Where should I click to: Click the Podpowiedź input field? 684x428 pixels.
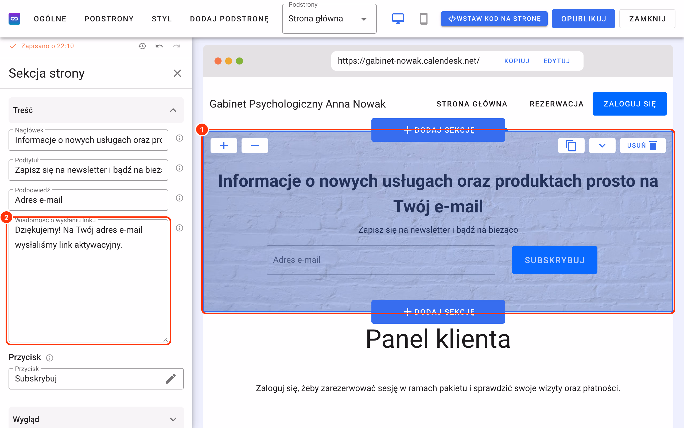pos(88,200)
